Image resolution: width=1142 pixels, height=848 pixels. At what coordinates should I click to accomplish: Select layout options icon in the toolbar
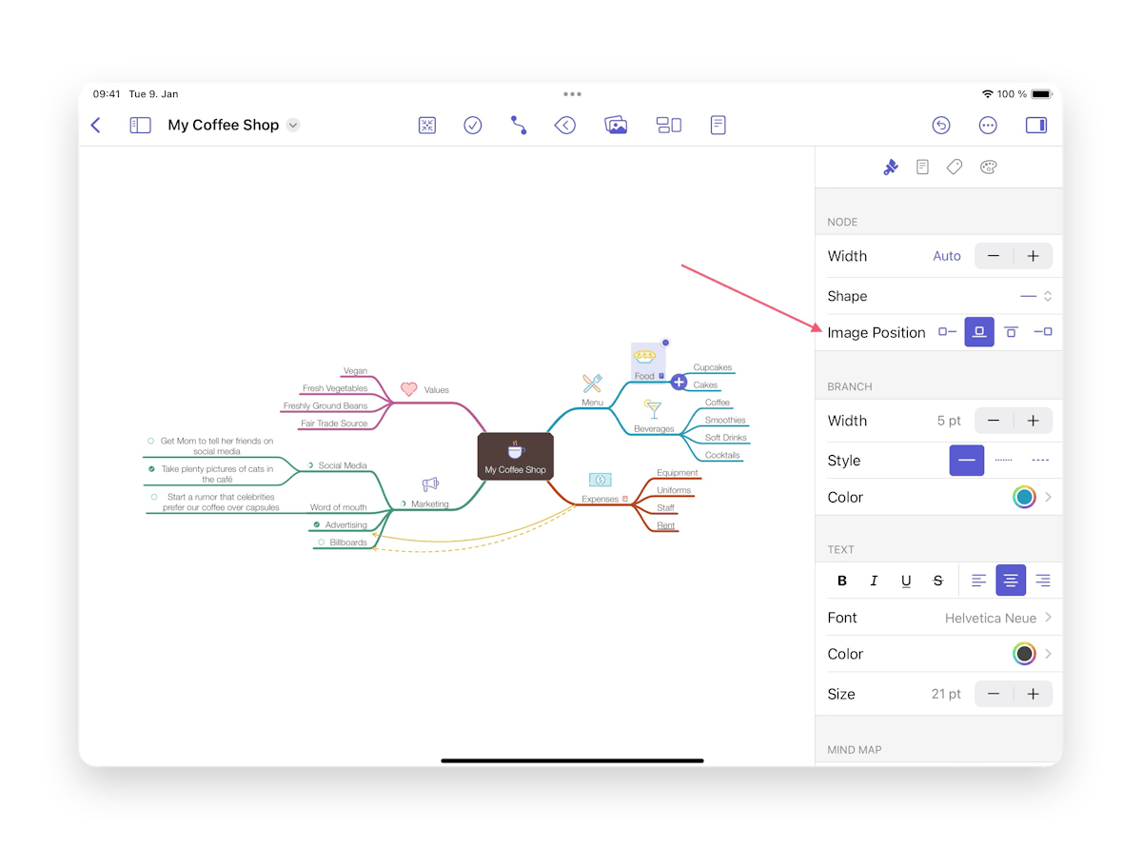(669, 125)
